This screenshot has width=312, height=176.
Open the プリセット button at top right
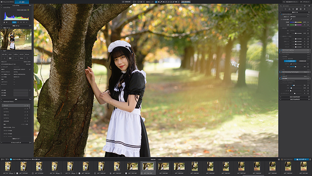point(305,2)
